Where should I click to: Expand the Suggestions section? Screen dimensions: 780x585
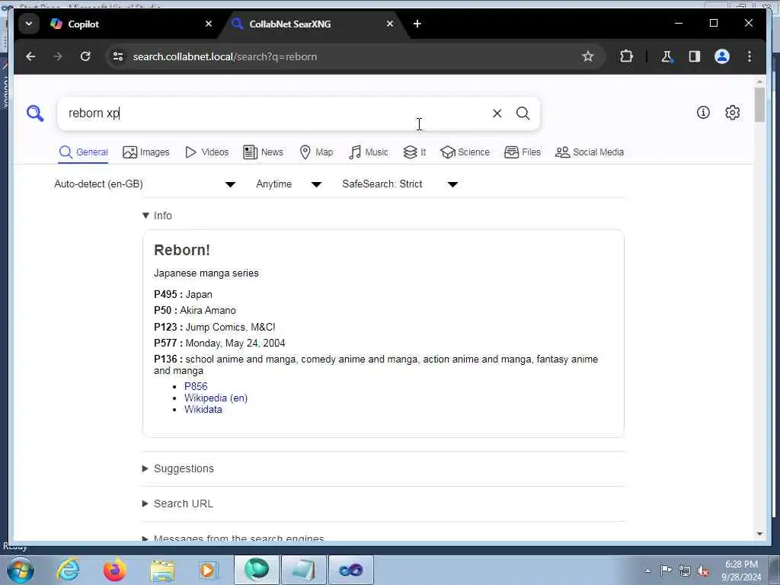pos(178,468)
